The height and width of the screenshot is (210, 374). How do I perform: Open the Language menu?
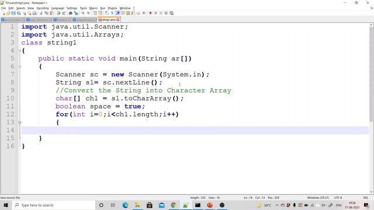(x=57, y=8)
